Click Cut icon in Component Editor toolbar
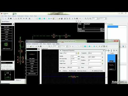The width and height of the screenshot is (128, 96). click(x=36, y=46)
